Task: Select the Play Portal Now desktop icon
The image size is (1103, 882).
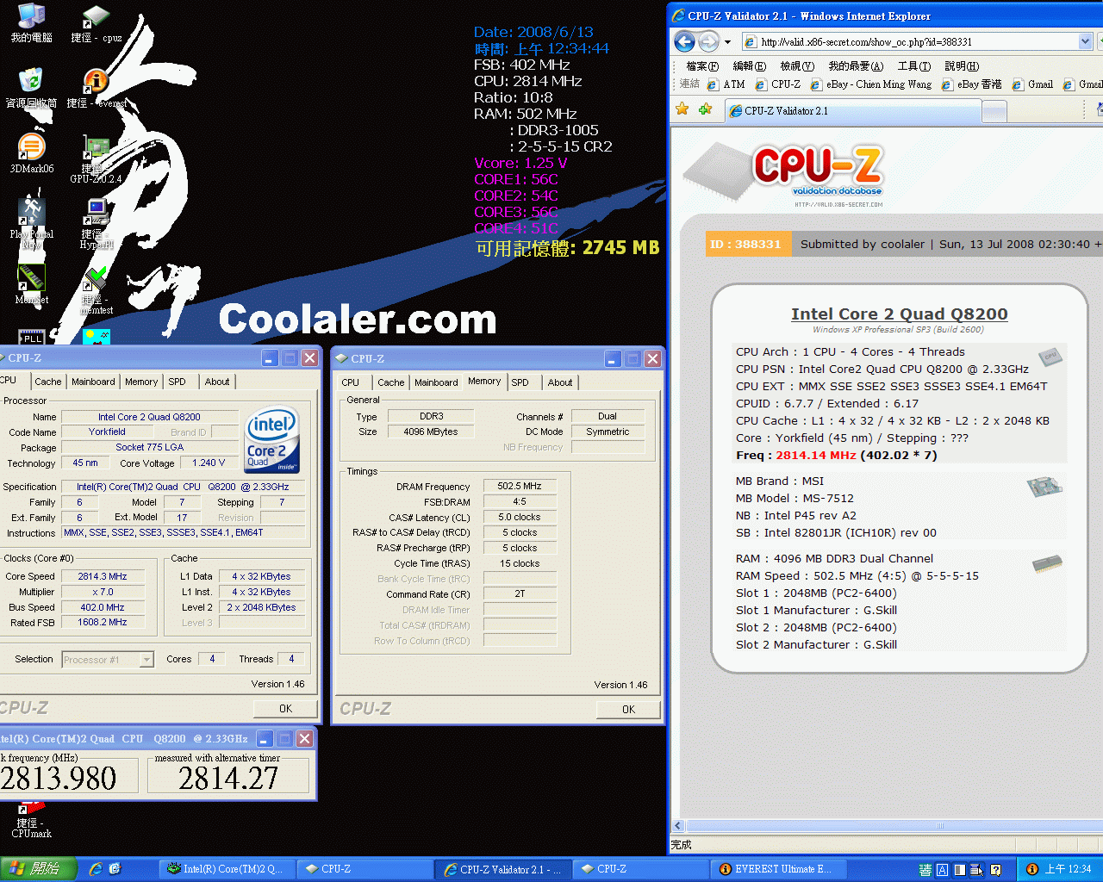Action: pyautogui.click(x=31, y=224)
